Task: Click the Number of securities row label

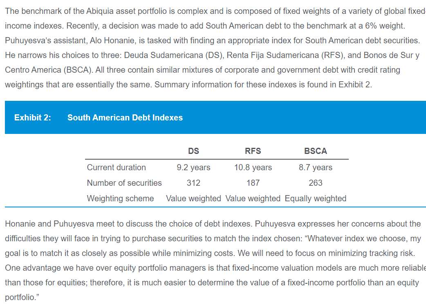Action: (x=124, y=183)
